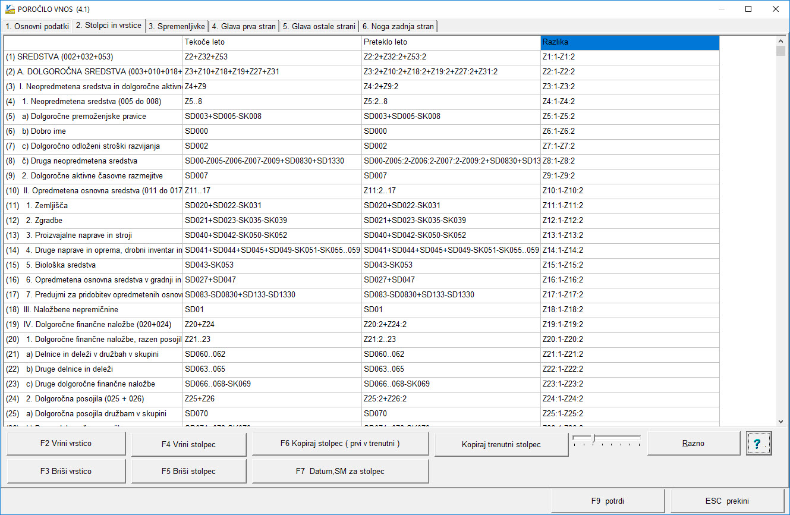Select cell Z25+Z26 in Tekoče leto column
790x515 pixels.
[x=272, y=399]
